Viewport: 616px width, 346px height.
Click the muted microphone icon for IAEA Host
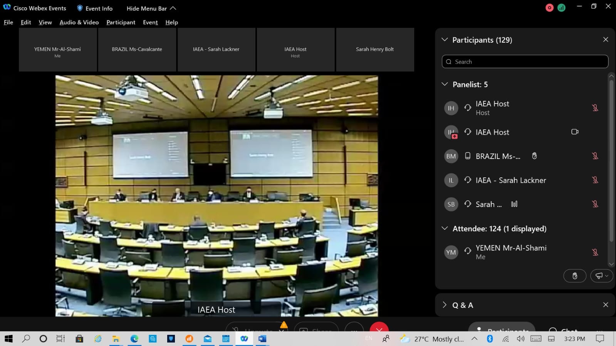[x=595, y=108]
